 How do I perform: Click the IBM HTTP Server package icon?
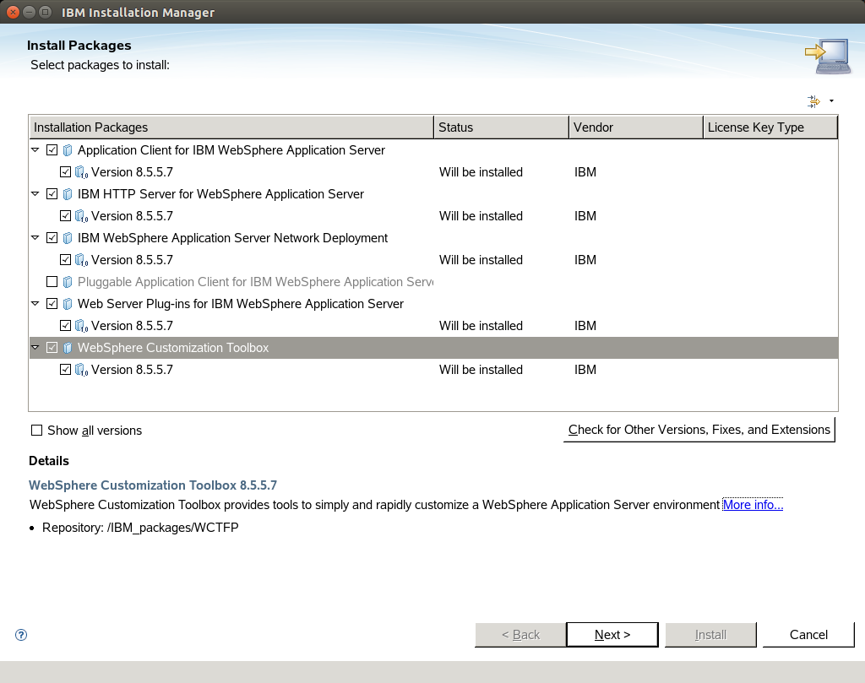point(68,194)
